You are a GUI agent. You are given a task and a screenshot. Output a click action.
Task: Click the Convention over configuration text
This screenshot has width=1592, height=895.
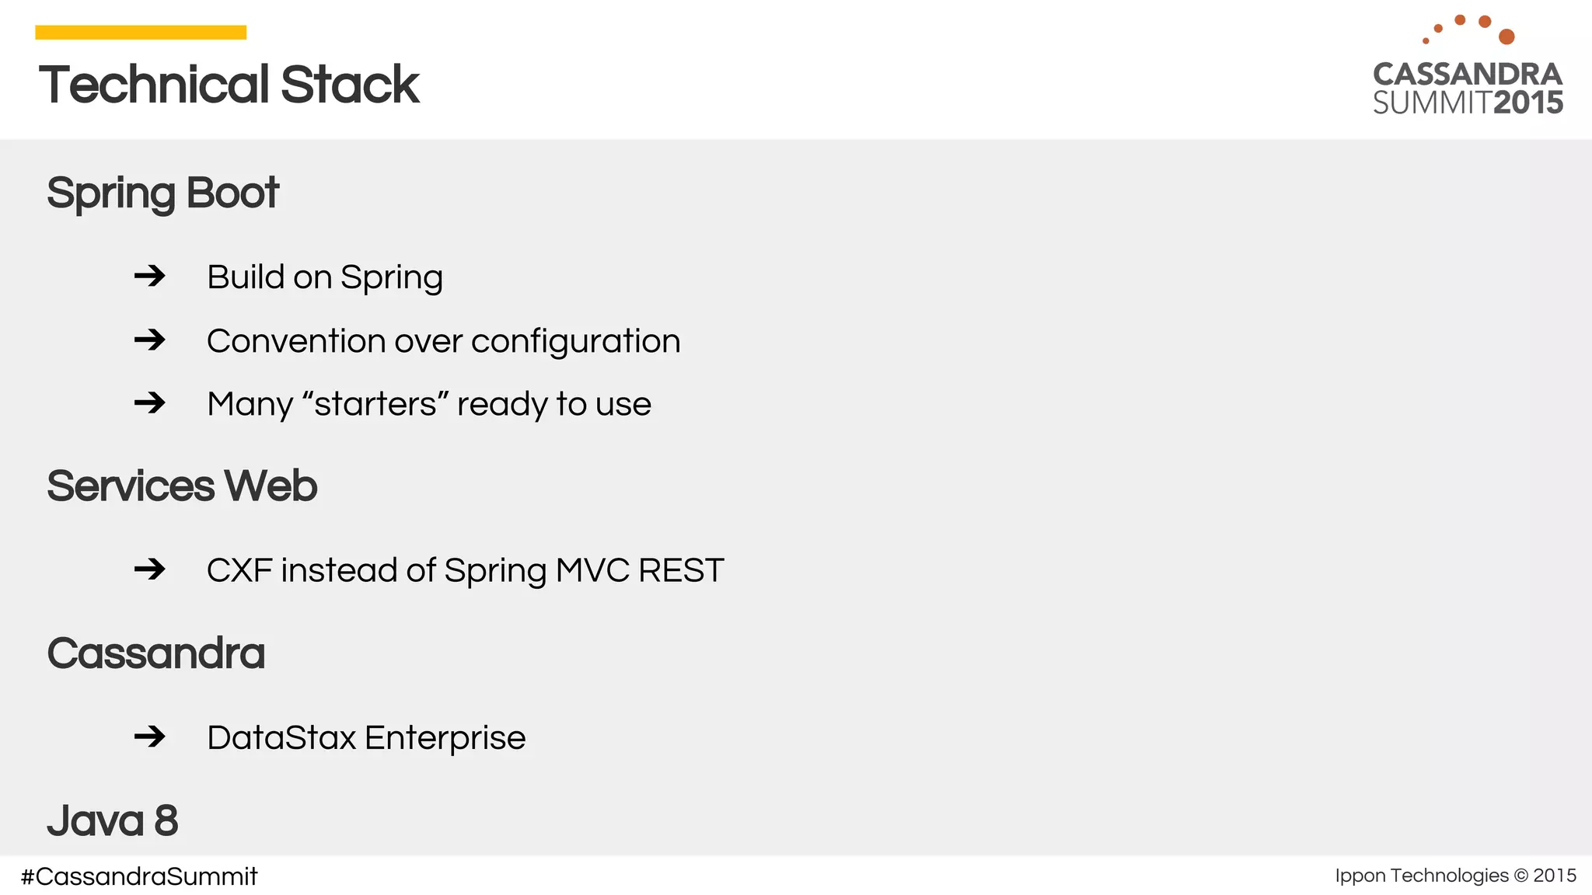pos(444,342)
